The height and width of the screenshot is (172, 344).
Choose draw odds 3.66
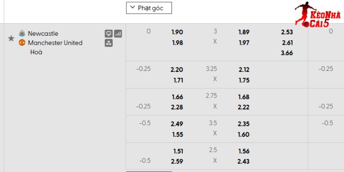click(287, 53)
